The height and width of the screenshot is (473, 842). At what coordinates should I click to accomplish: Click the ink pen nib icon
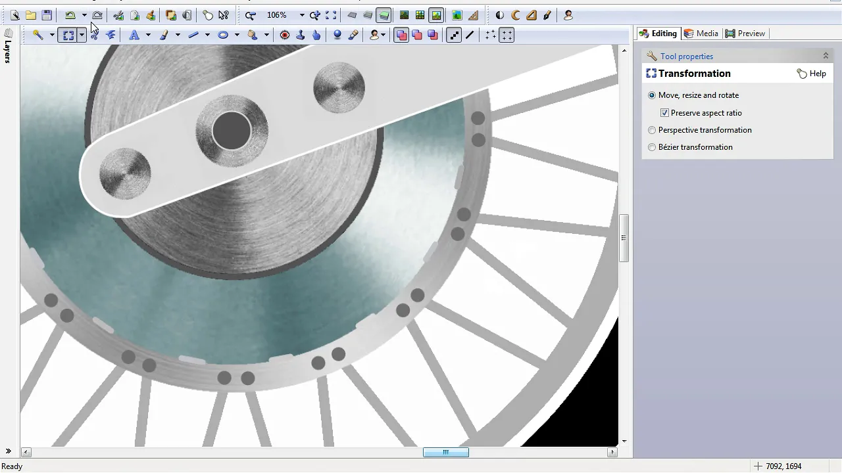(547, 15)
